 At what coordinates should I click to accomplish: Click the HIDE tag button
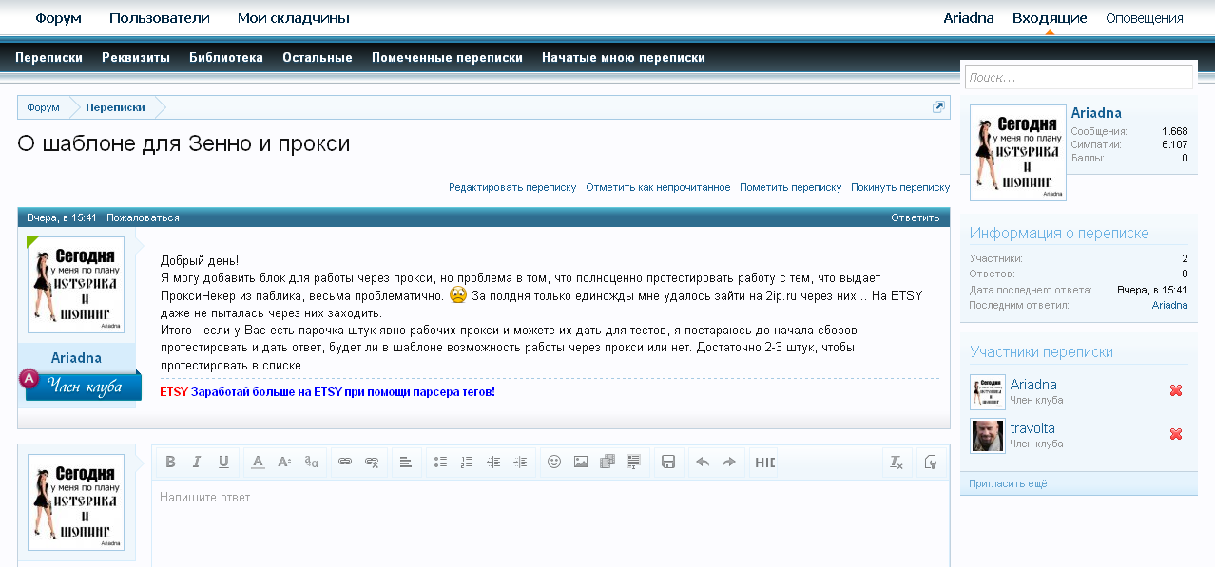tap(765, 462)
